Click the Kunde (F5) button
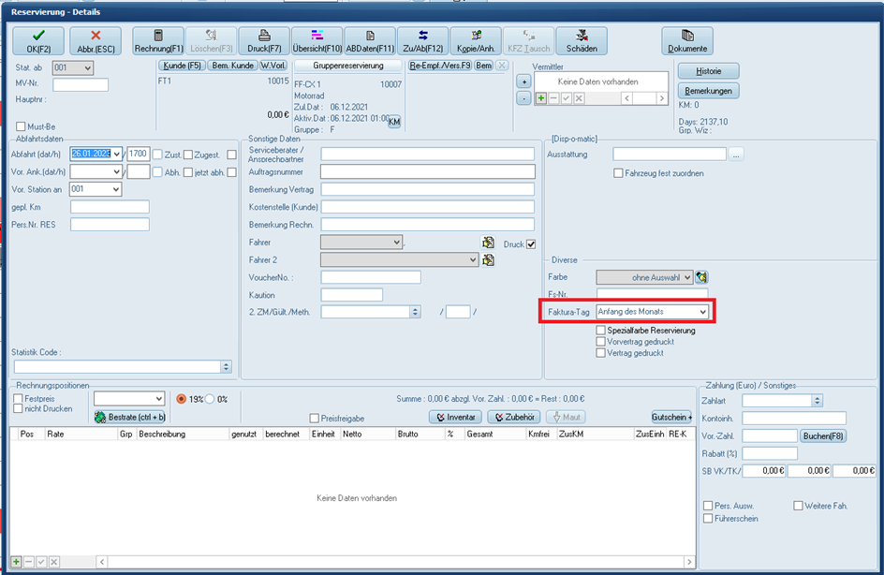 click(x=182, y=66)
